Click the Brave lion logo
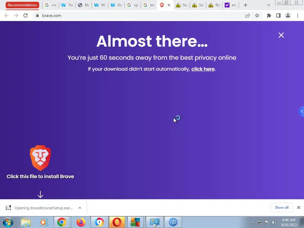304x228 pixels. point(40,158)
